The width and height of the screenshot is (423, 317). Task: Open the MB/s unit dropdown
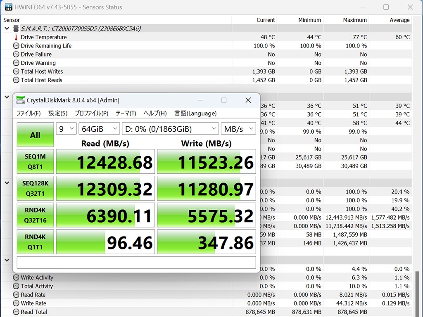point(238,129)
